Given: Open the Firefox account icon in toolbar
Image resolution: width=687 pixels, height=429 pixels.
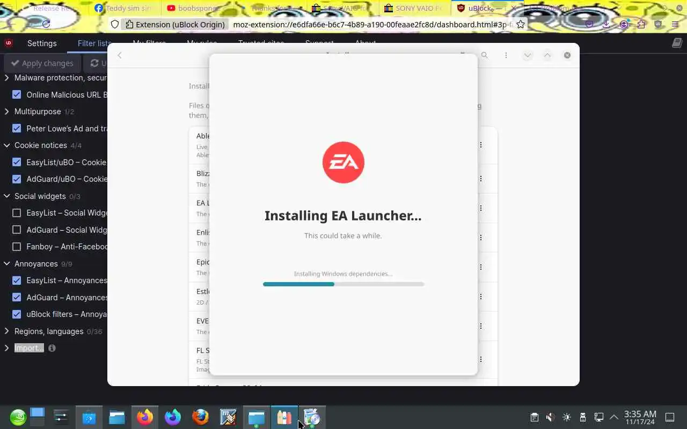Looking at the screenshot, I should click(x=624, y=24).
